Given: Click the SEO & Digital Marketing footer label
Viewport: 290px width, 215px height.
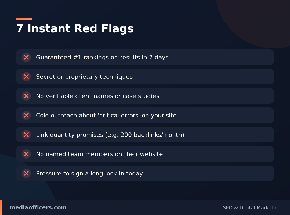Looking at the screenshot, I should 252,208.
